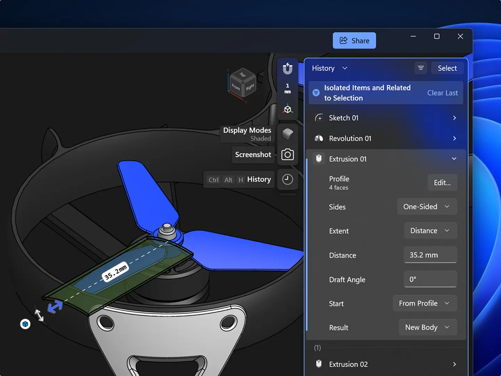Click the Sketch 01 sketch icon
Viewport: 501px width, 376px height.
tap(319, 118)
